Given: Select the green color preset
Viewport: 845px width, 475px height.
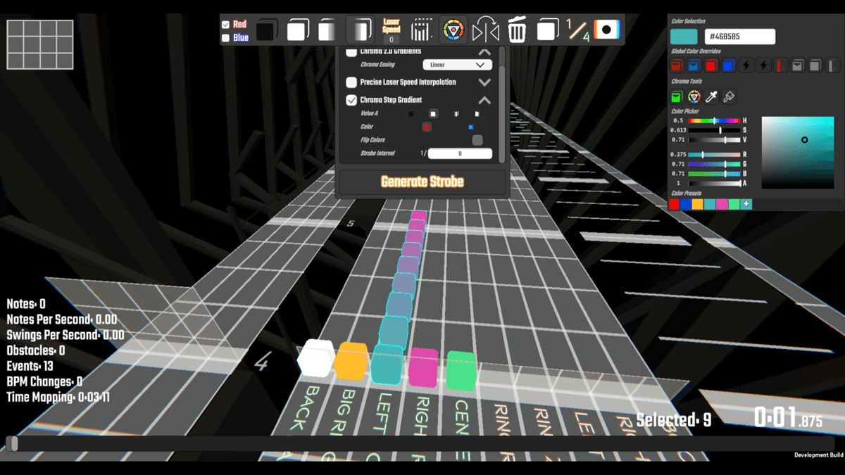Looking at the screenshot, I should [x=734, y=204].
